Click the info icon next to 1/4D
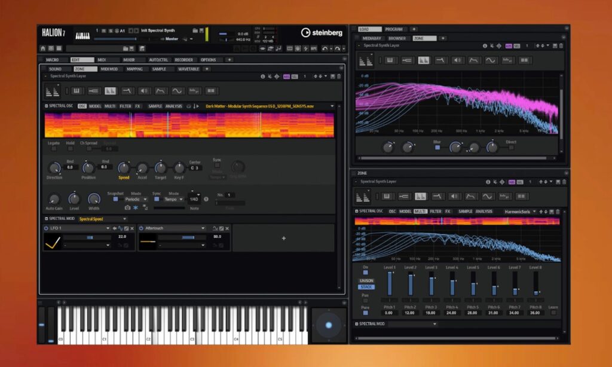This screenshot has width=612, height=367. click(206, 199)
